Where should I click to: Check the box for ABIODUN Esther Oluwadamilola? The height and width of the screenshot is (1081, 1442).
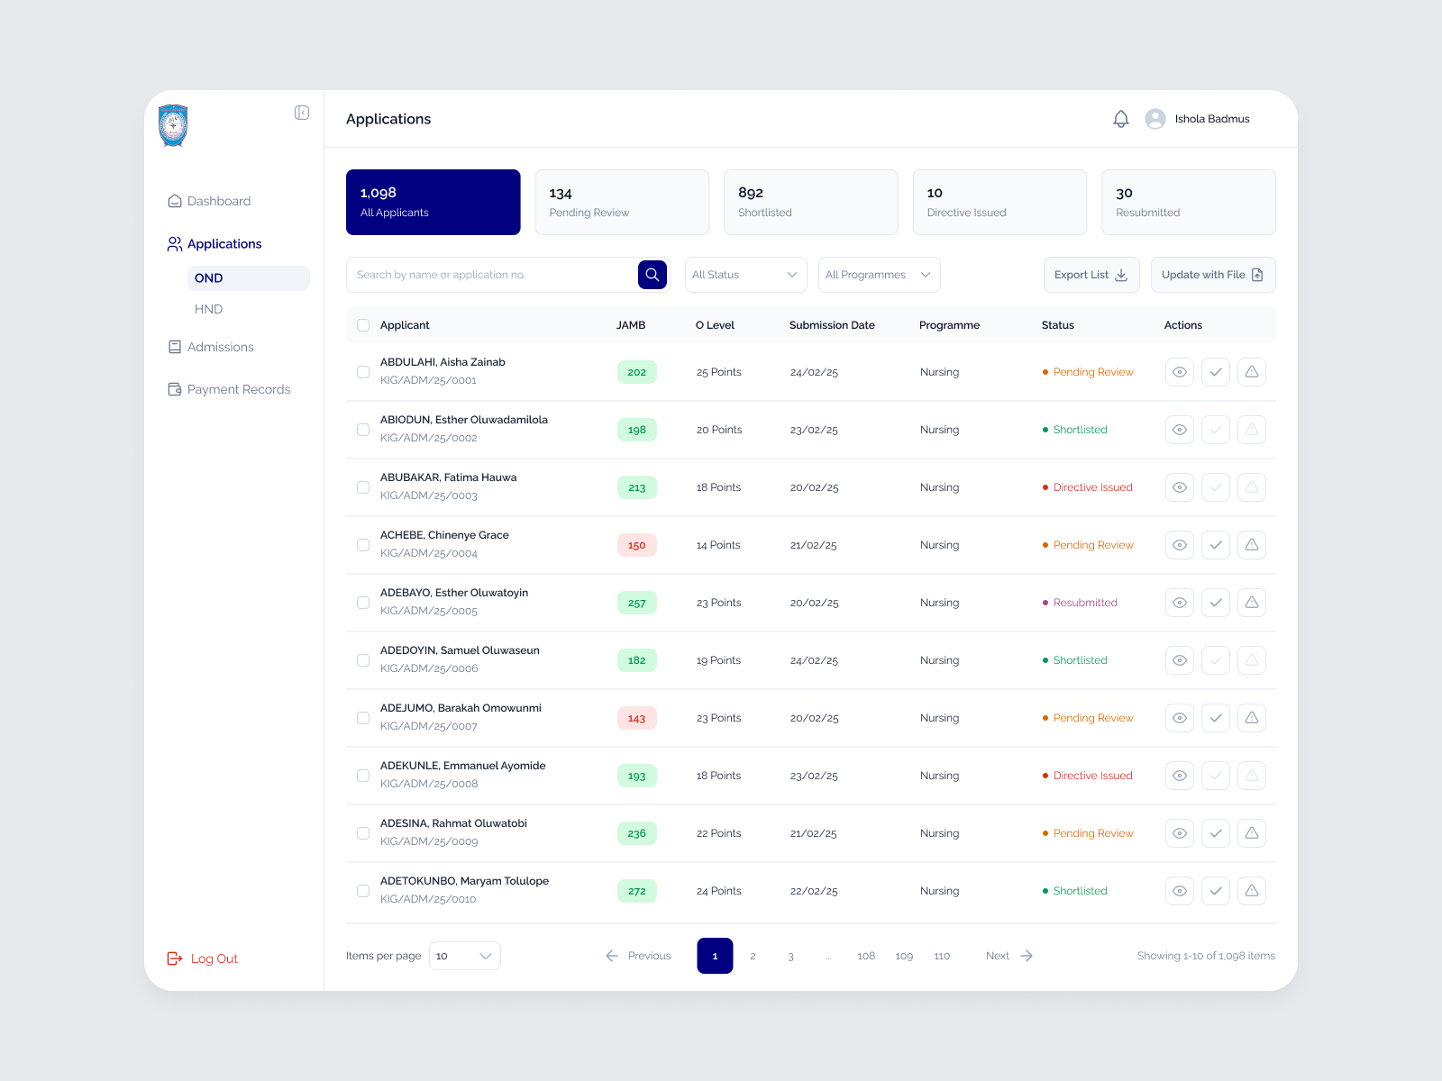click(363, 430)
